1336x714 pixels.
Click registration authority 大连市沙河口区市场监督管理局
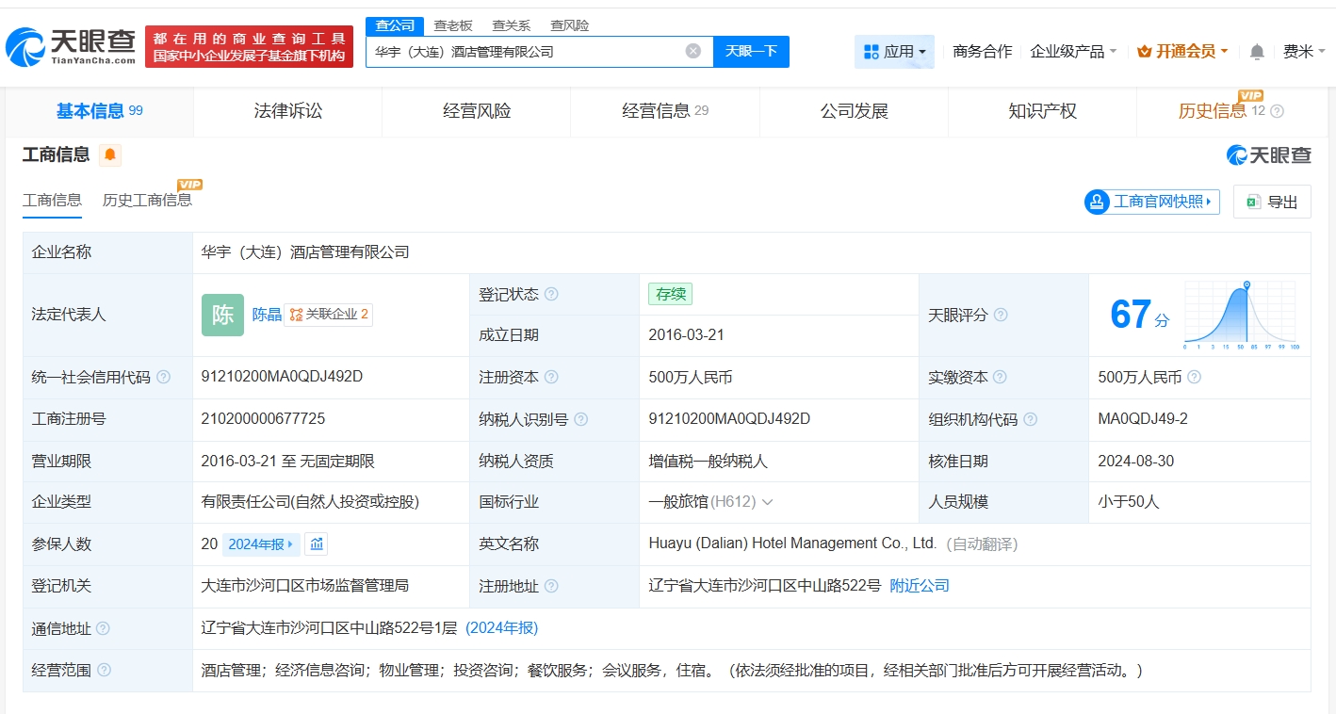pyautogui.click(x=305, y=586)
